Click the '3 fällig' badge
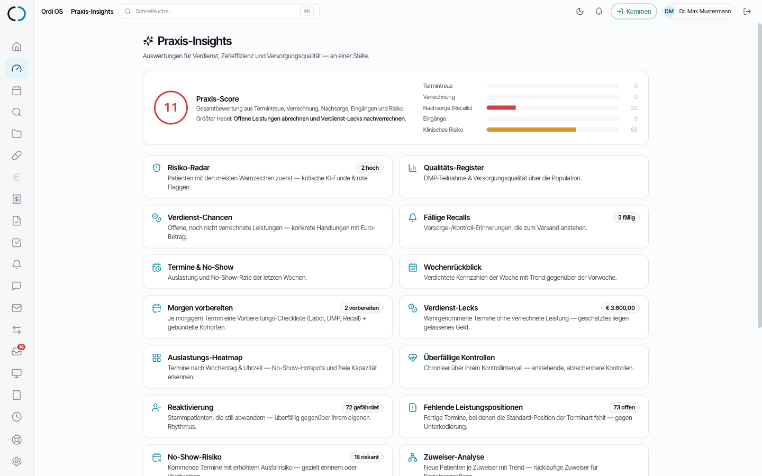762x476 pixels. click(627, 217)
